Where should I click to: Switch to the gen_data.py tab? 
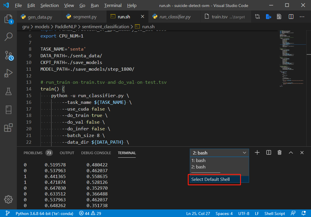coord(40,17)
